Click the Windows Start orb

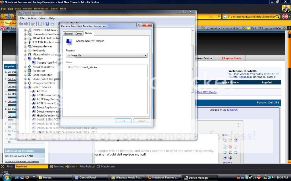coord(6,177)
